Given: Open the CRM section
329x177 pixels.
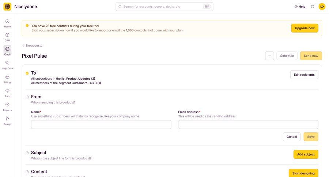Looking at the screenshot, I should (x=7, y=37).
